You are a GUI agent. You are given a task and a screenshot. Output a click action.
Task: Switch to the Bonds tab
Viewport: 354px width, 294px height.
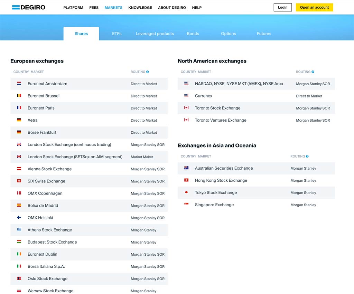point(193,34)
